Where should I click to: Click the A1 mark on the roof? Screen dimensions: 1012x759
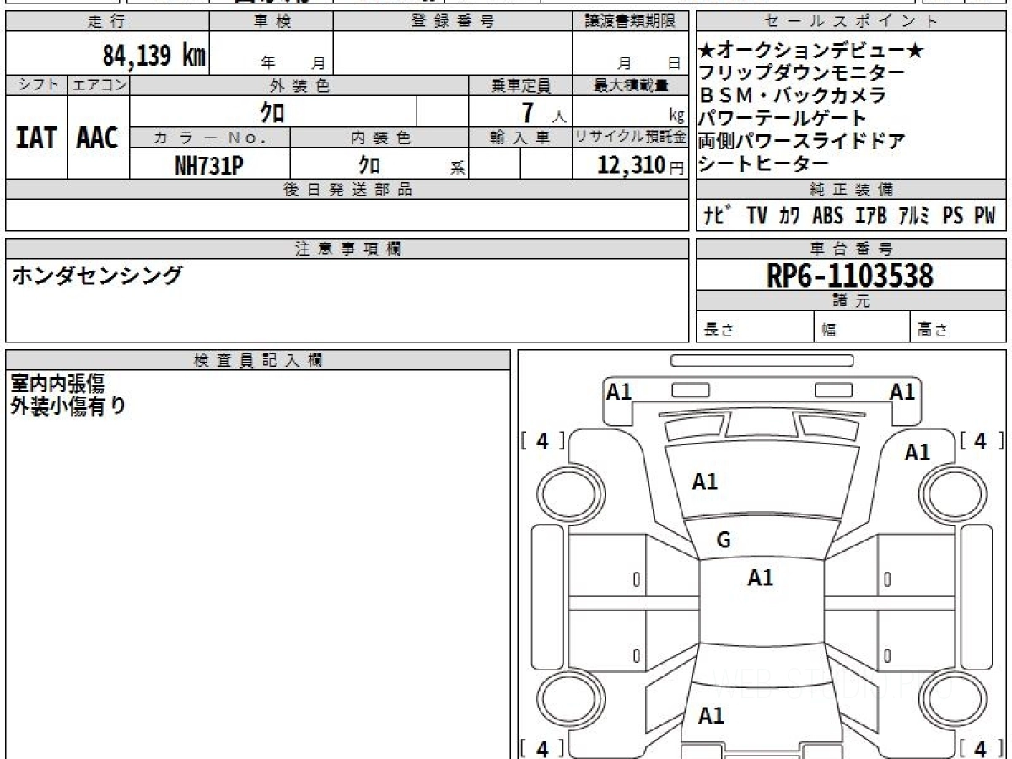point(761,578)
